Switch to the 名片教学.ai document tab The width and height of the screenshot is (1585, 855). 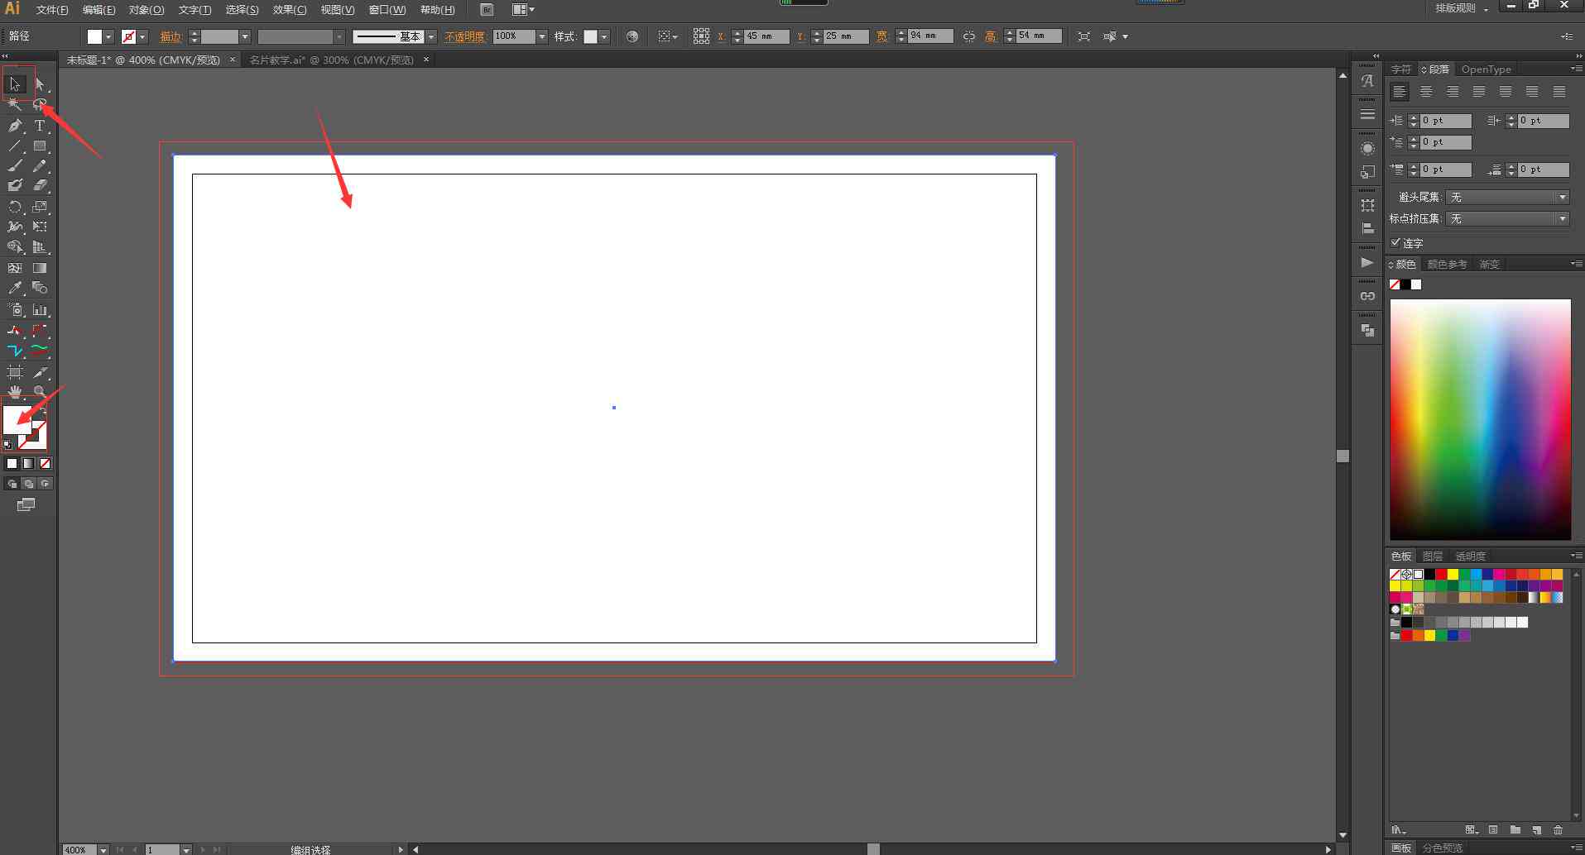click(332, 60)
